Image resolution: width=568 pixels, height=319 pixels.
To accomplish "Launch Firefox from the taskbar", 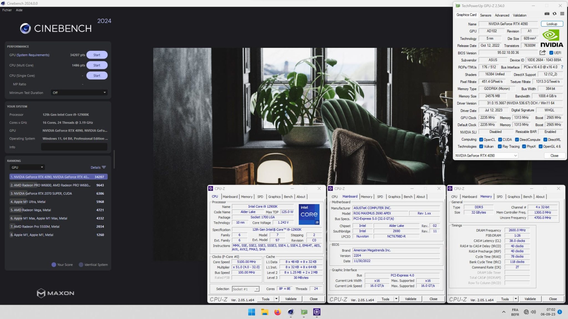I will [x=278, y=312].
